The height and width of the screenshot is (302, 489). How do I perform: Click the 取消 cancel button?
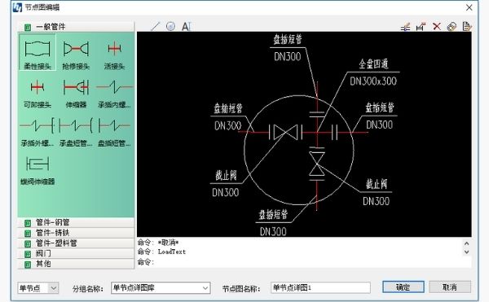pos(450,287)
